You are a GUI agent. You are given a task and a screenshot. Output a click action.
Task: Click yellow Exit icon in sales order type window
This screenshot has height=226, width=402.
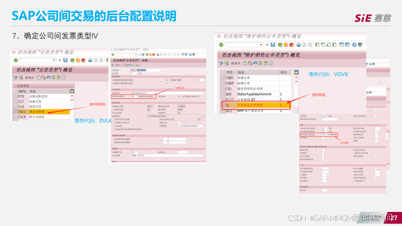286,45
